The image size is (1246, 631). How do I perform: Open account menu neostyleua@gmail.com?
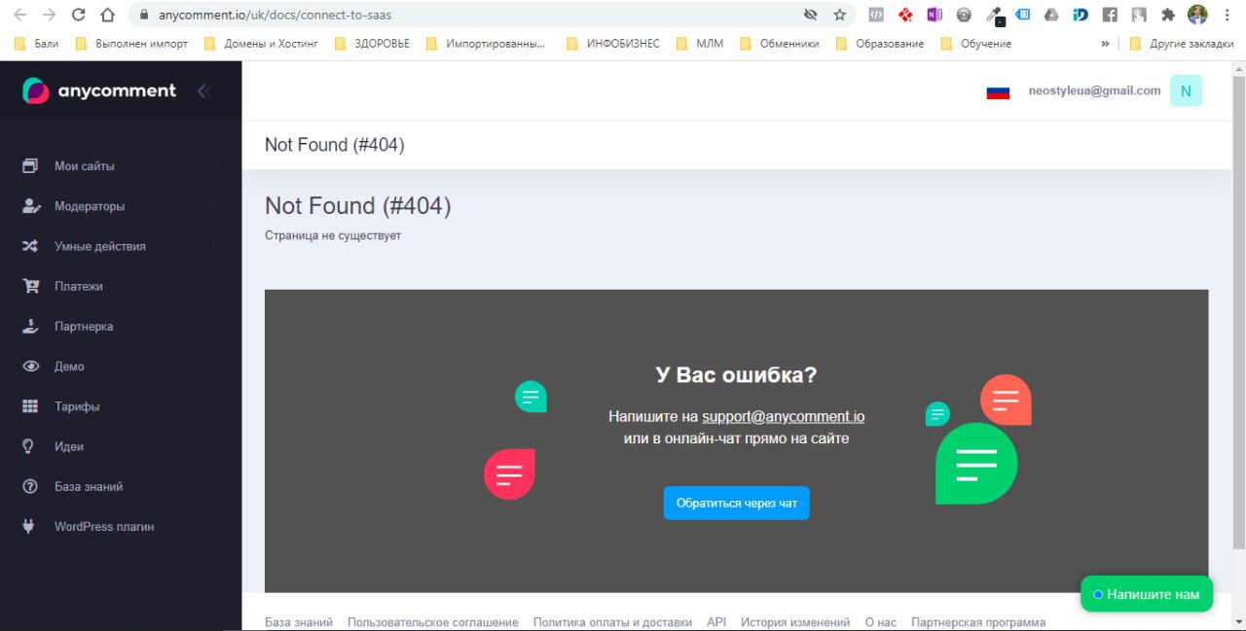(1094, 90)
